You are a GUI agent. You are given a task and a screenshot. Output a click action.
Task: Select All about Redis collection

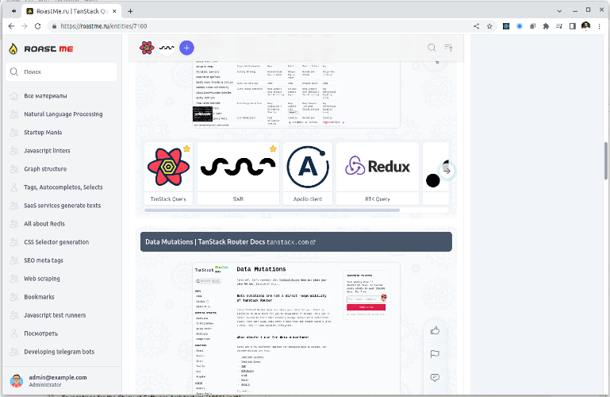(x=44, y=224)
